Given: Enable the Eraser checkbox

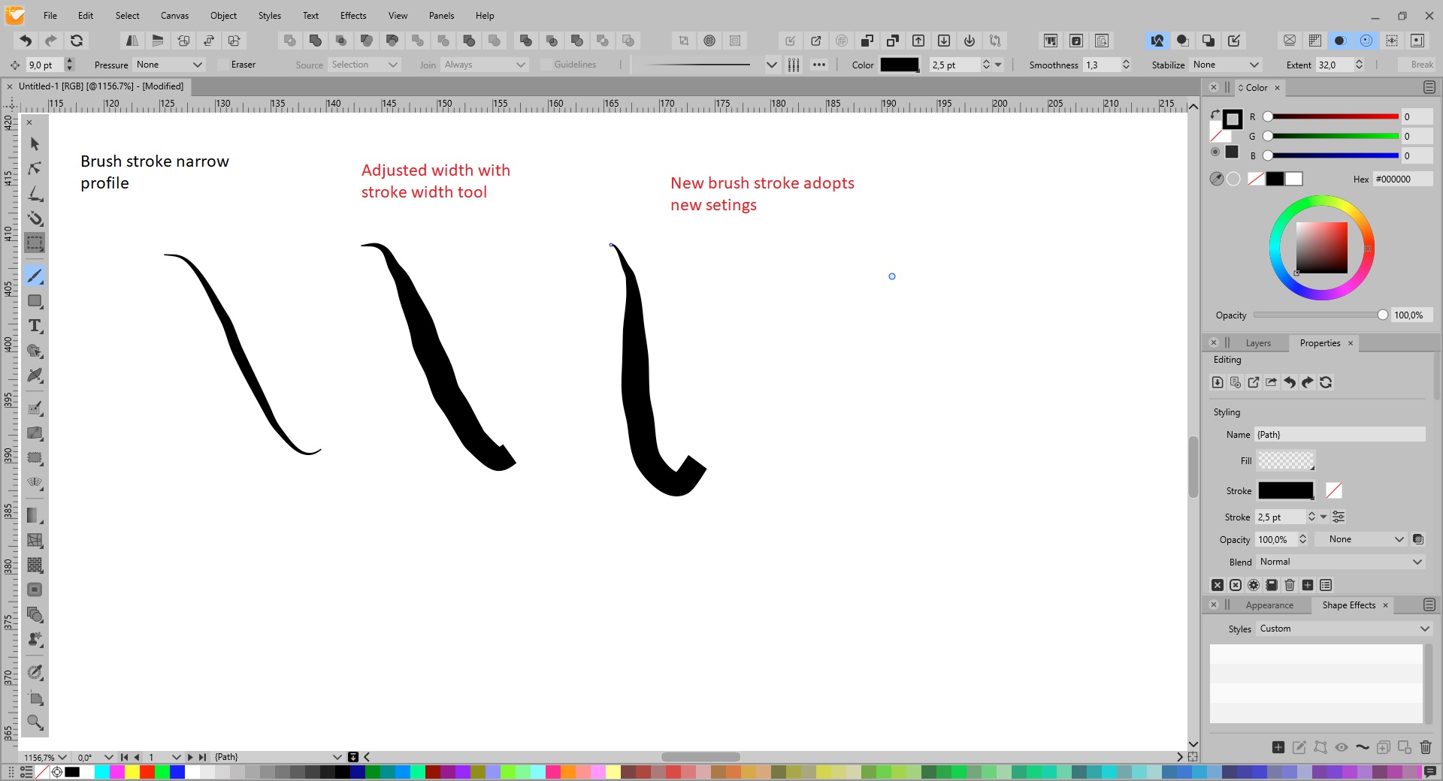Looking at the screenshot, I should click(x=223, y=65).
